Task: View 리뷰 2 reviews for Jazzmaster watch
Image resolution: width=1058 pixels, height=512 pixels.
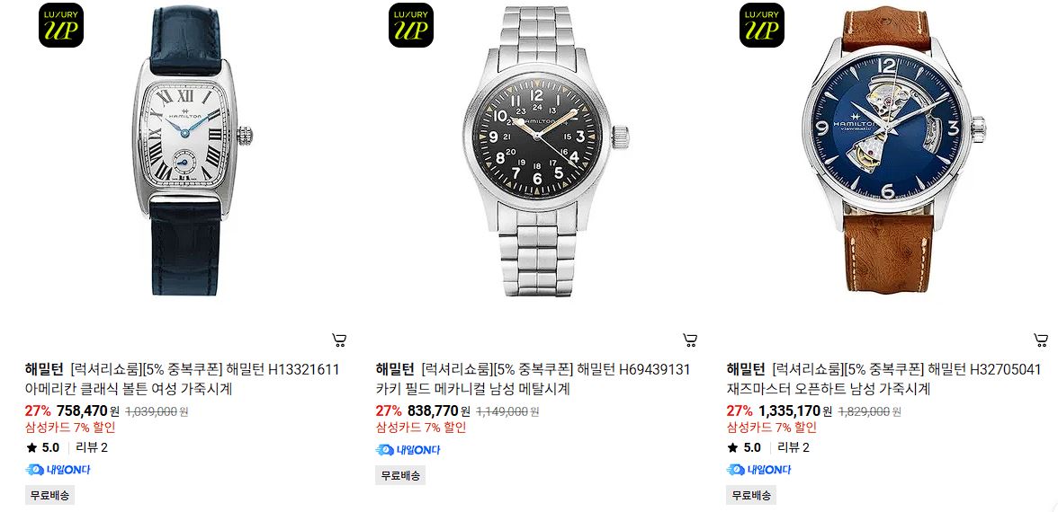Action: point(793,447)
